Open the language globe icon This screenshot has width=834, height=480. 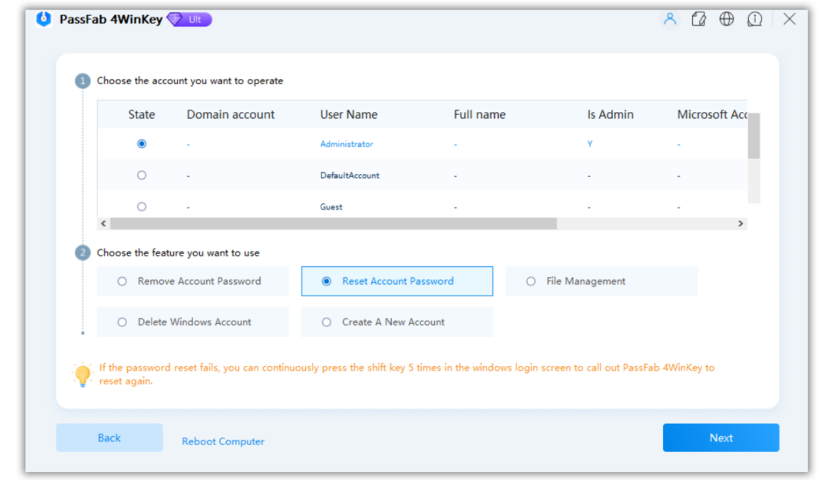pos(726,19)
